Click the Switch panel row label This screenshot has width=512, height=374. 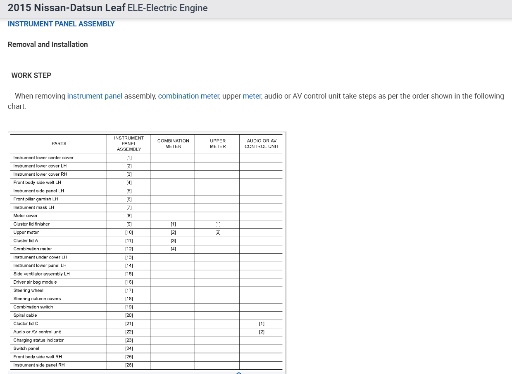tap(26, 348)
